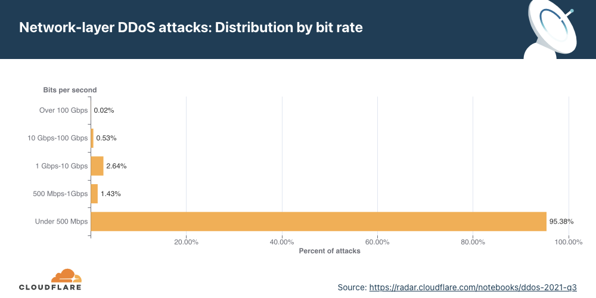The width and height of the screenshot is (596, 298).
Task: Click the 2.64% value label
Action: [116, 166]
